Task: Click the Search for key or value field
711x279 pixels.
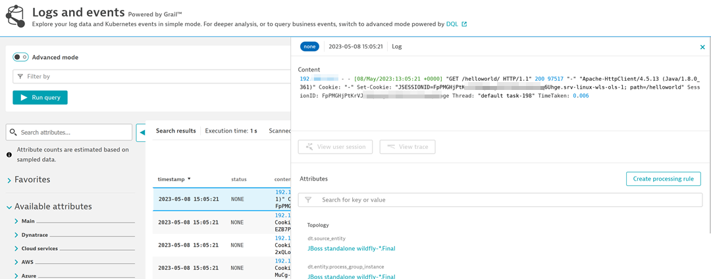Action: pos(500,200)
